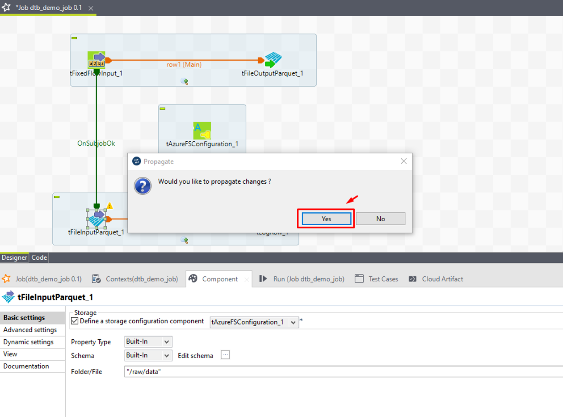
Task: Click the Cloud Artifact tab icon
Action: point(412,279)
